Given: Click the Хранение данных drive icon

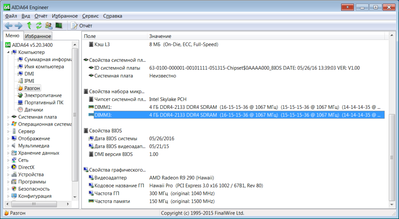Looking at the screenshot, I should (x=14, y=153).
